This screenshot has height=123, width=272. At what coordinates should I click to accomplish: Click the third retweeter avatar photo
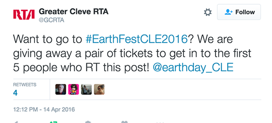86,89
